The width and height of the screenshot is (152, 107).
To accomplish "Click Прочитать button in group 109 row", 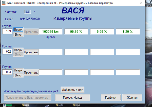I will (31, 32).
